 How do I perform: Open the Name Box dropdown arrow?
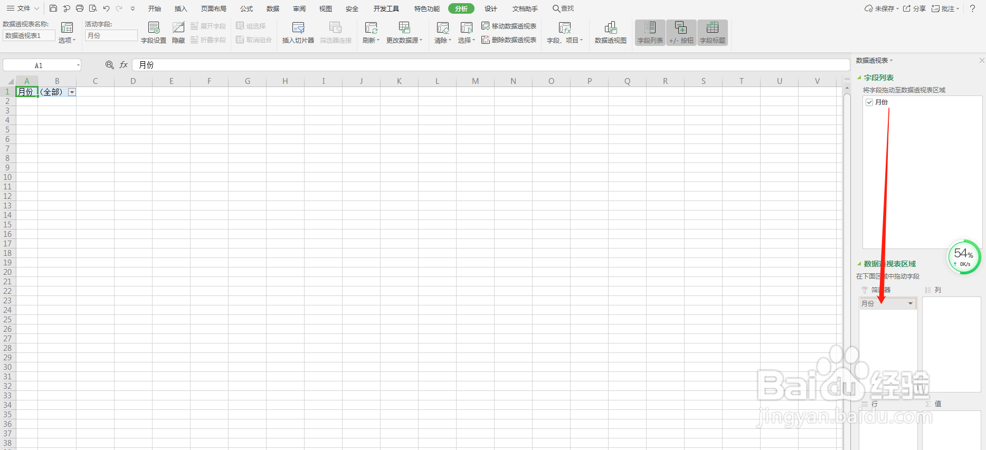[78, 65]
